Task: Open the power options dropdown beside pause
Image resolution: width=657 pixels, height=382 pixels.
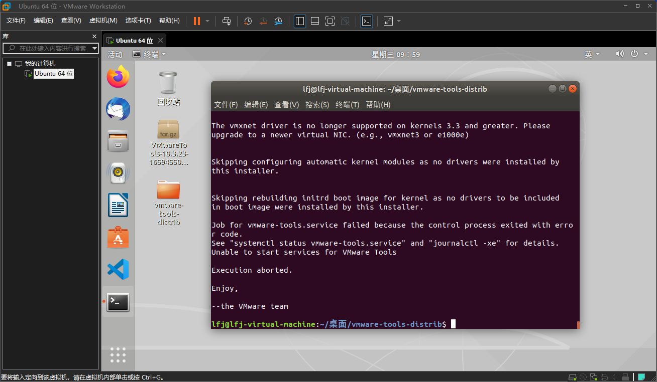Action: (207, 21)
